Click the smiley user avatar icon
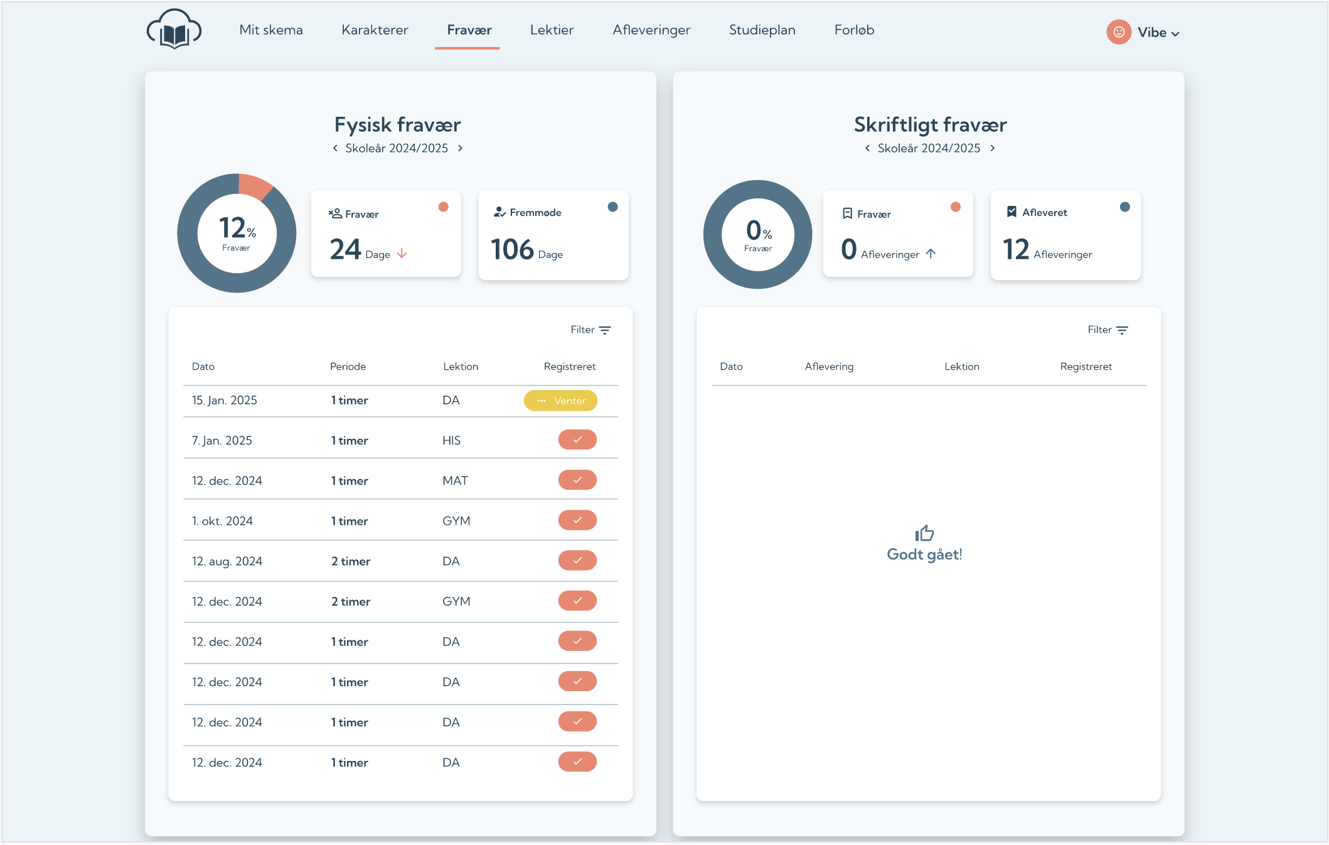Screen dimensions: 1329x845 [x=1118, y=32]
